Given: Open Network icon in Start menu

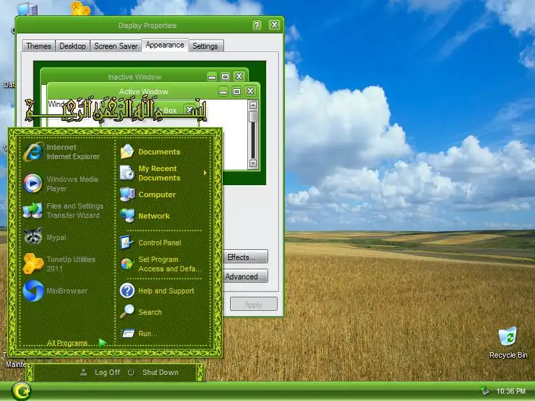Looking at the screenshot, I should 127,216.
